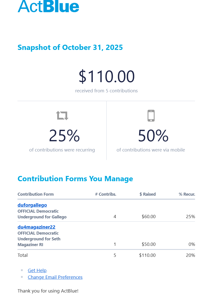Image resolution: width=200 pixels, height=297 pixels.
Task: Click the $60.00 raised amount for Gallego
Action: click(149, 217)
